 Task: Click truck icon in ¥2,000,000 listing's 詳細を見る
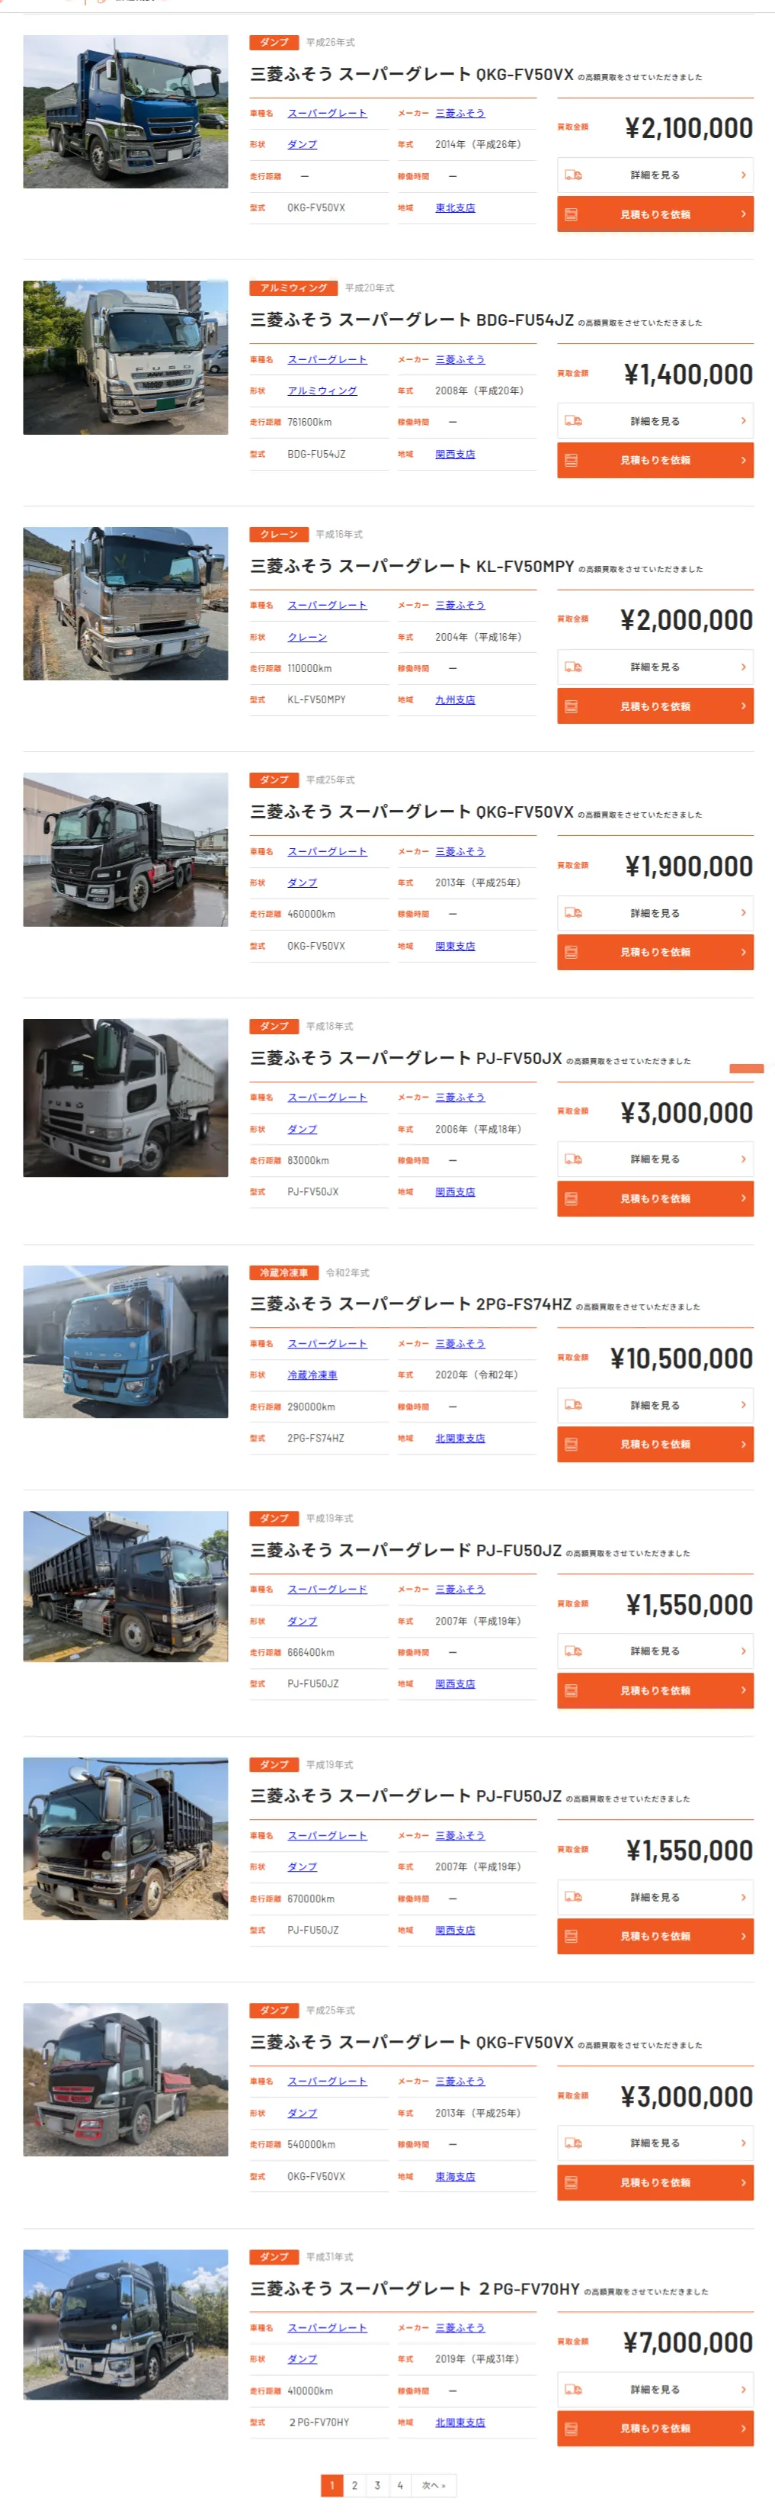573,667
